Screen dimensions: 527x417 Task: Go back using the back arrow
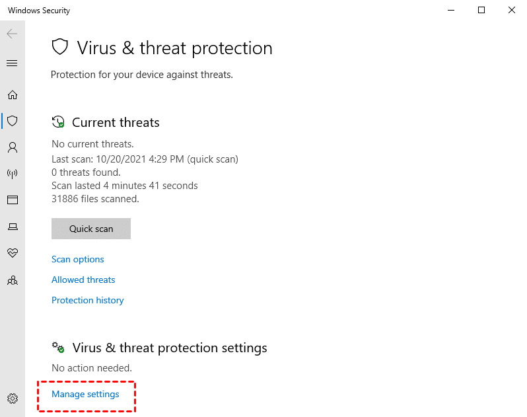coord(12,34)
